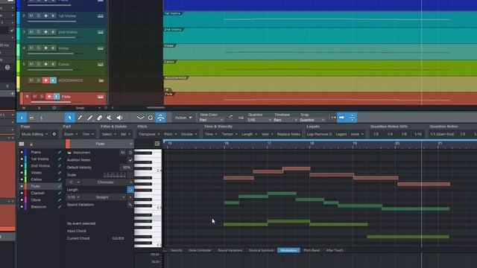Toggle monitor on the Flute track

pyautogui.click(x=57, y=97)
